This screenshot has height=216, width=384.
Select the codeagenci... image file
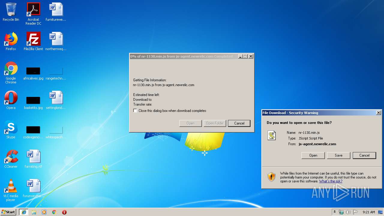click(x=33, y=132)
